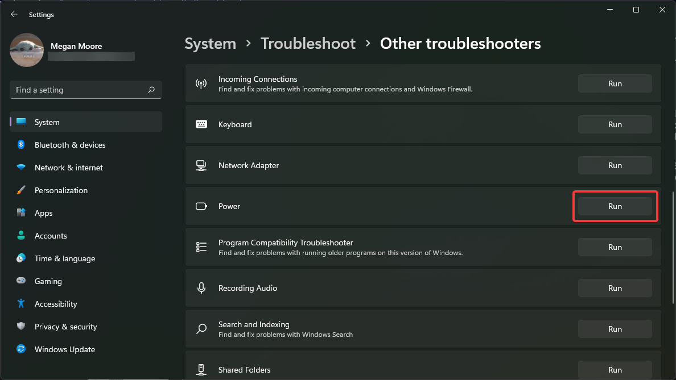Click the Search and Indexing magnifier icon

201,328
